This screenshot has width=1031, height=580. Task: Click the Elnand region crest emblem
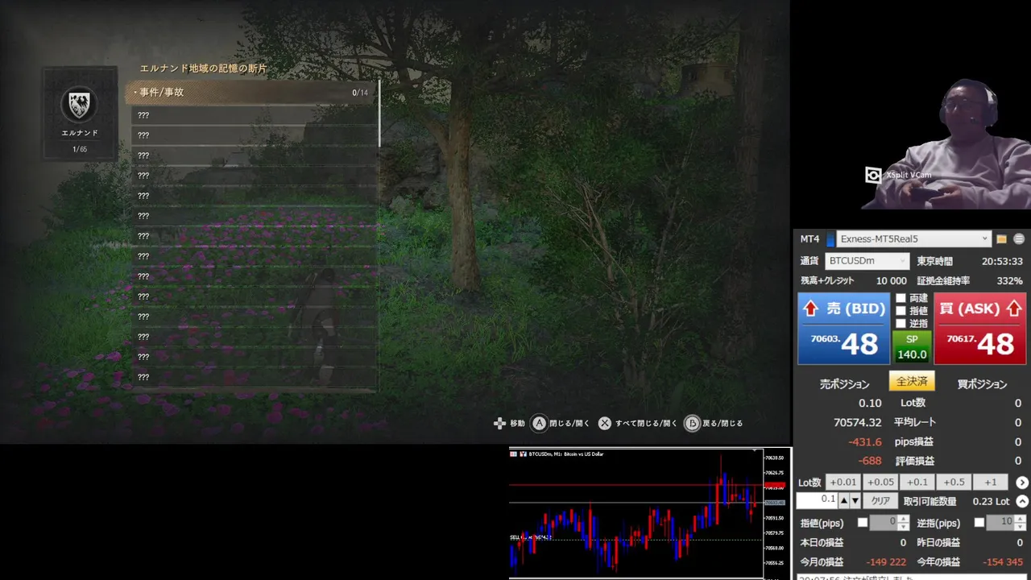[x=79, y=105]
